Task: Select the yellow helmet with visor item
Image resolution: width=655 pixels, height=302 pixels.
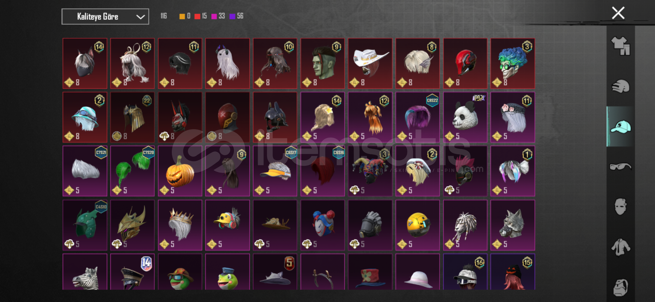Action: [417, 225]
